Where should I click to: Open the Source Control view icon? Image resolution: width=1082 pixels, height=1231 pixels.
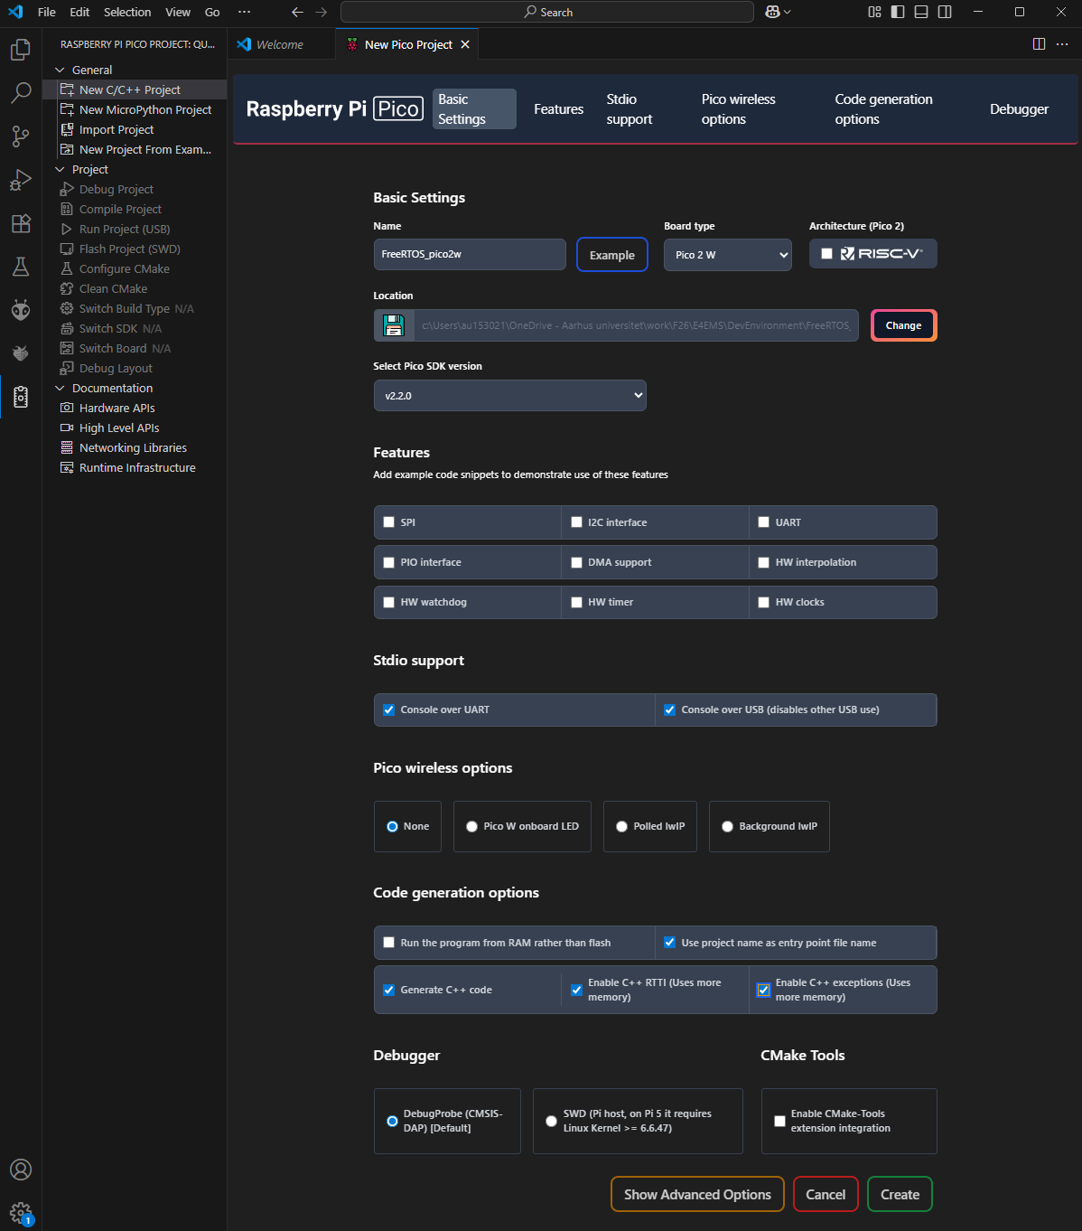coord(21,136)
